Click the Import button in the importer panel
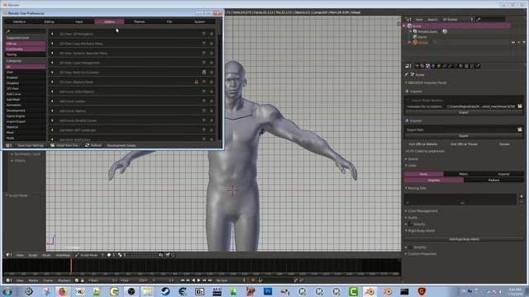 pos(464,112)
